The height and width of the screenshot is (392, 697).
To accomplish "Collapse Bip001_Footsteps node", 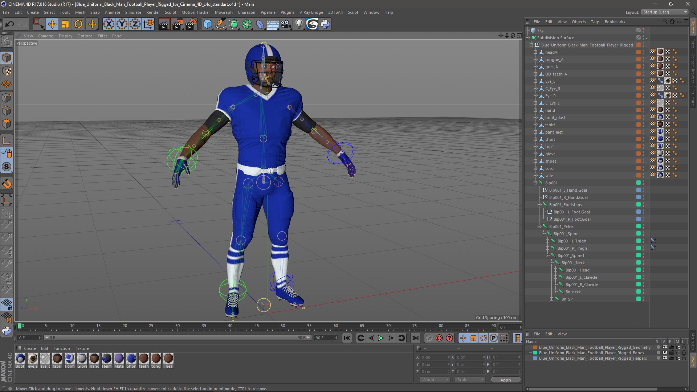I will click(x=539, y=205).
